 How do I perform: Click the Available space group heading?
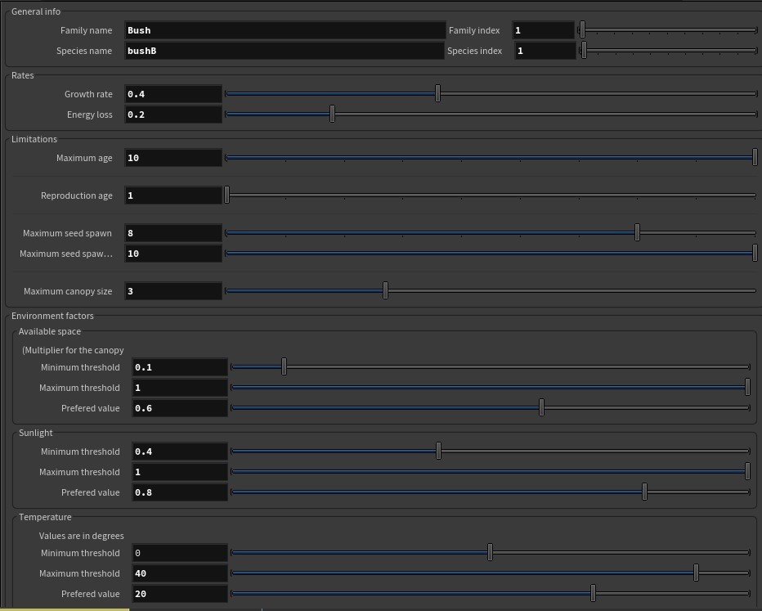click(50, 331)
